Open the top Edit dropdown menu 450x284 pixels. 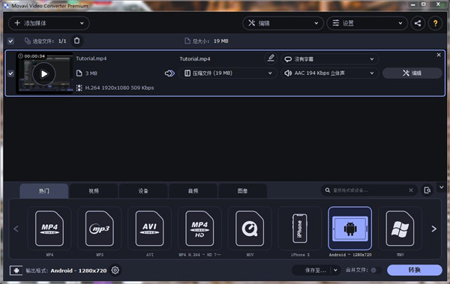pos(283,23)
